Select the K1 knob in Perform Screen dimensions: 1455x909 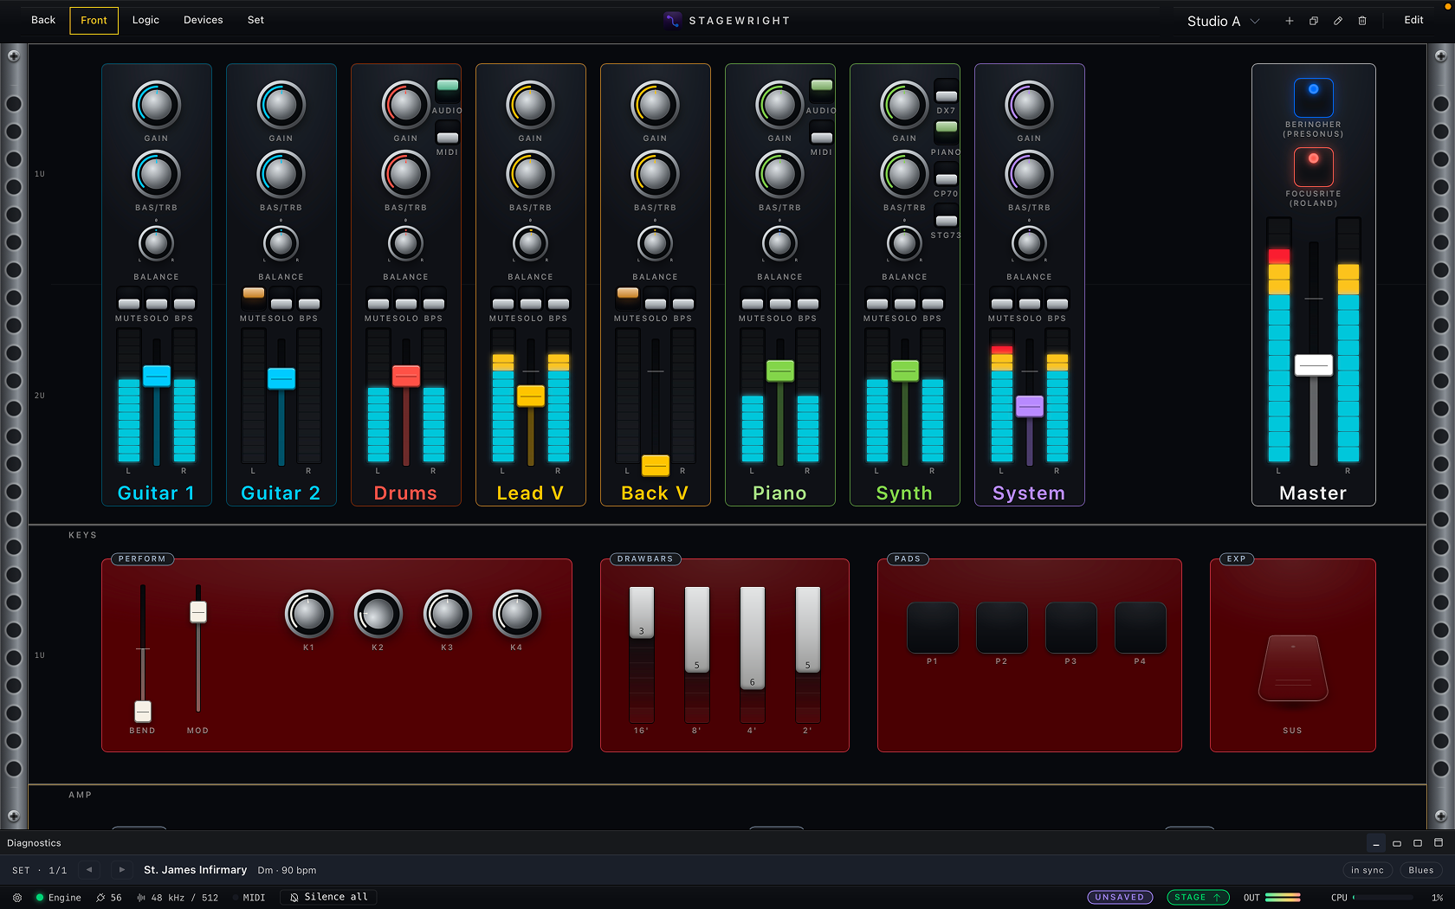[308, 614]
